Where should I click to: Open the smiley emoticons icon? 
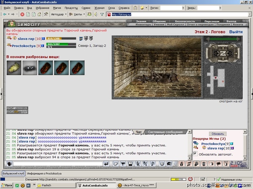point(162,164)
